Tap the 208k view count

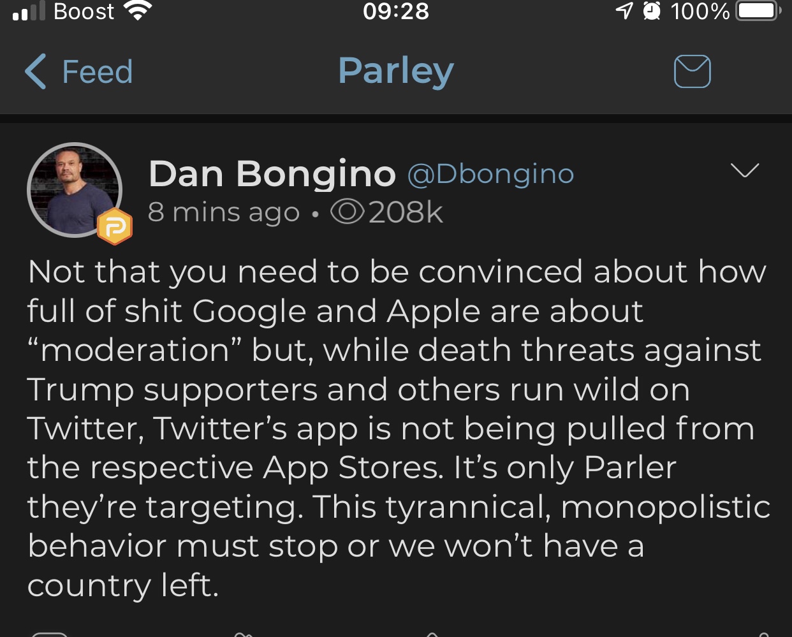tap(406, 212)
